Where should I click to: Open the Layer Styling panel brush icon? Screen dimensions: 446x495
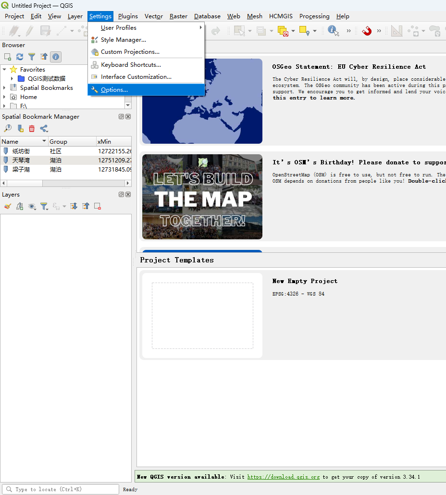tap(8, 207)
